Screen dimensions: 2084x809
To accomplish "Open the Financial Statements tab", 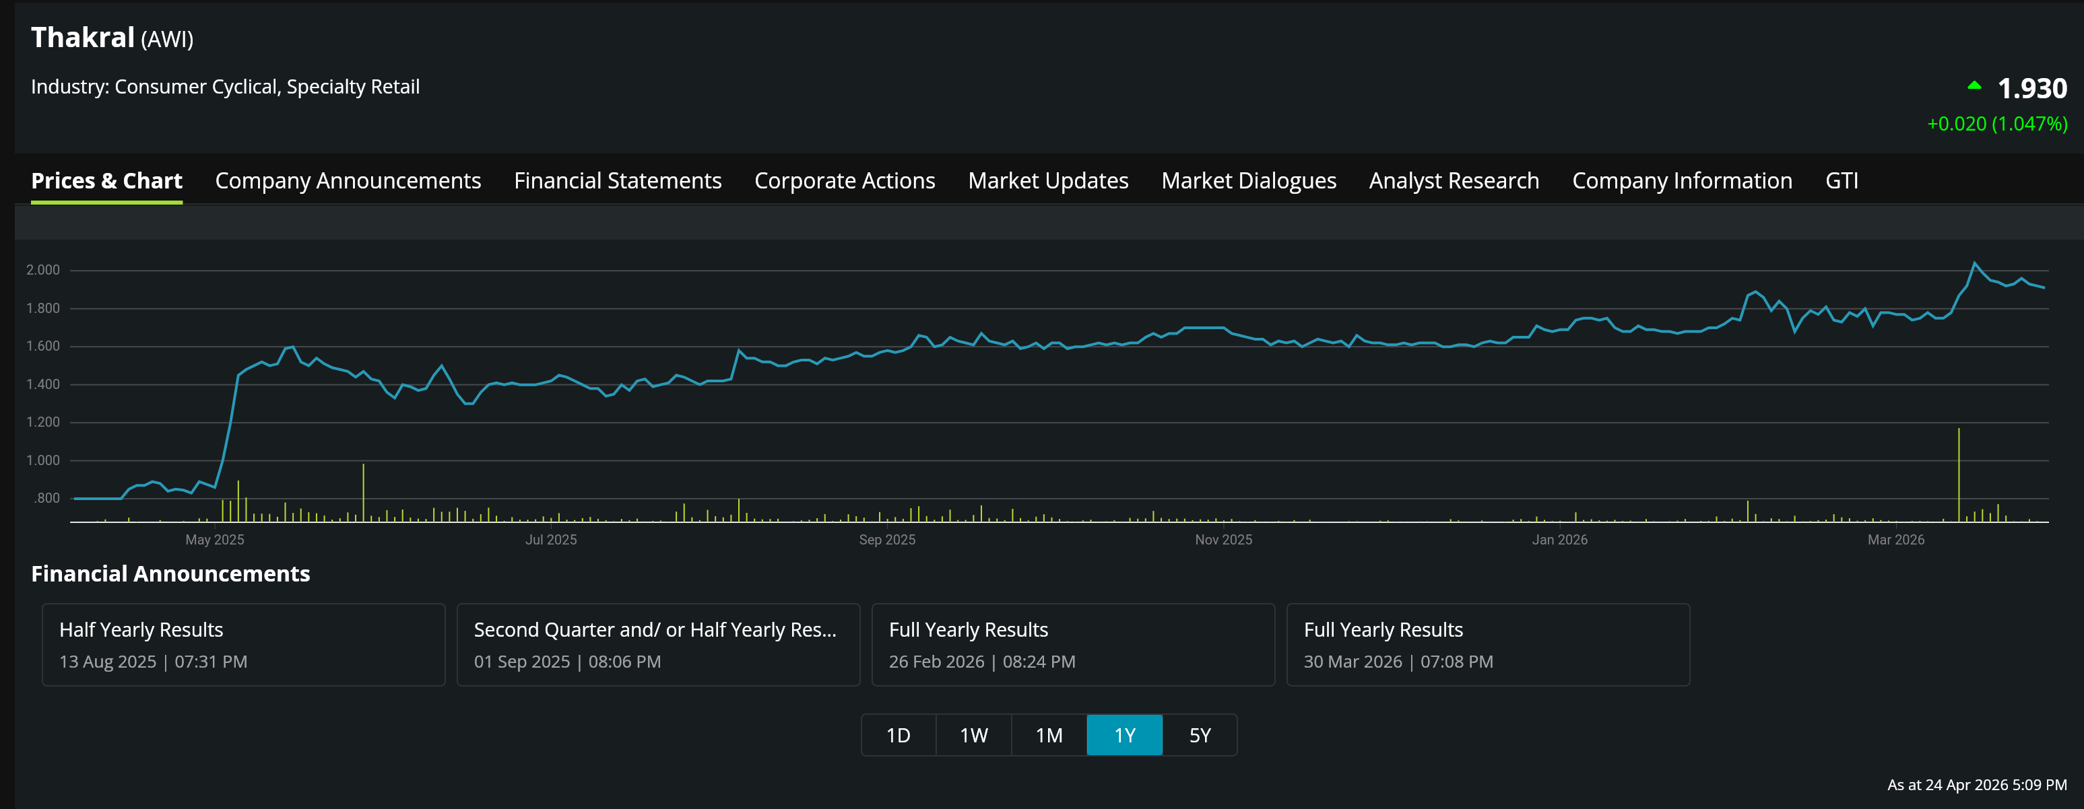I will pyautogui.click(x=617, y=180).
